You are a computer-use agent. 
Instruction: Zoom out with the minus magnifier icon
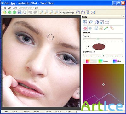[46, 13]
